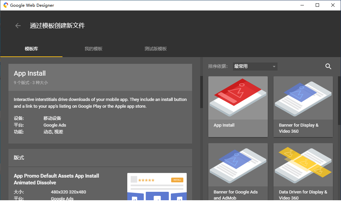Click the 动态, 视差 features value
The height and width of the screenshot is (208, 341).
(x=53, y=132)
